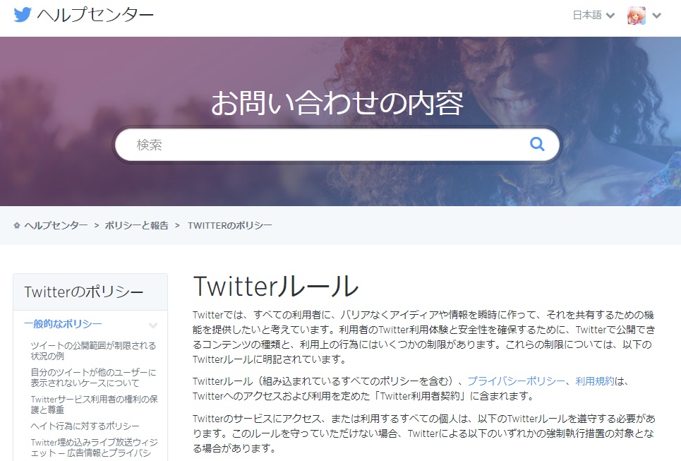Image resolution: width=681 pixels, height=461 pixels.
Task: Open 自分のツイートが他のユーザーに表示されないケース
Action: point(93,378)
